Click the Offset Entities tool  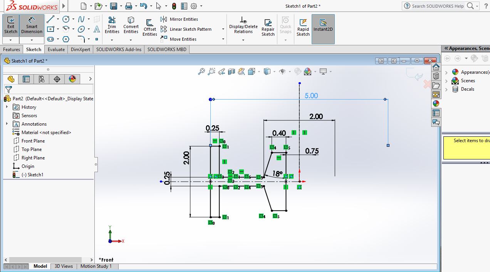pyautogui.click(x=150, y=28)
